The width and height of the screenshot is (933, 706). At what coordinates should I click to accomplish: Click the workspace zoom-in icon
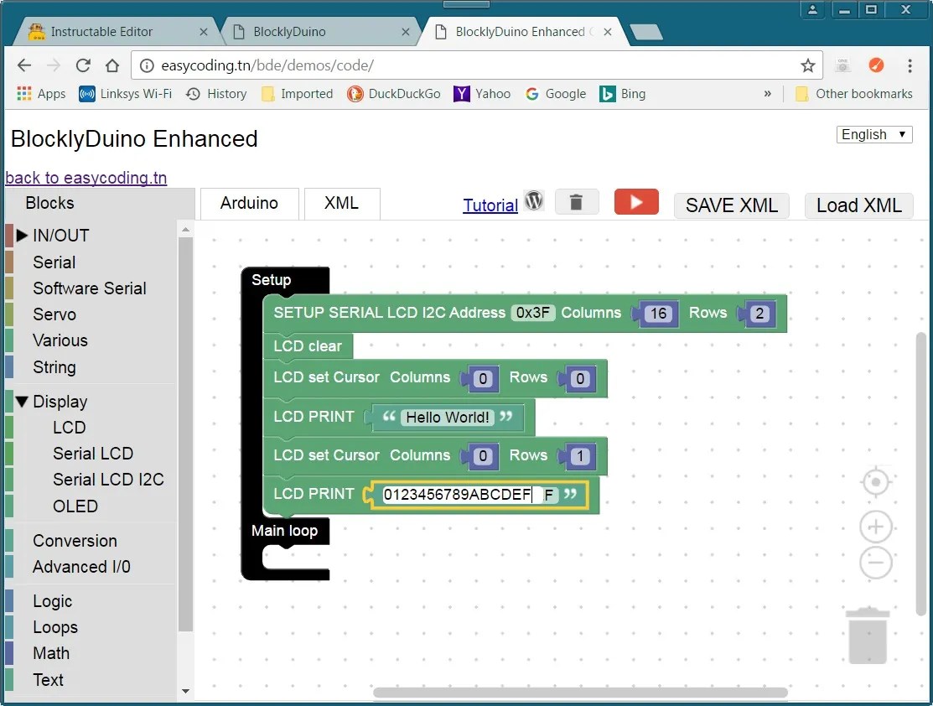pyautogui.click(x=875, y=527)
